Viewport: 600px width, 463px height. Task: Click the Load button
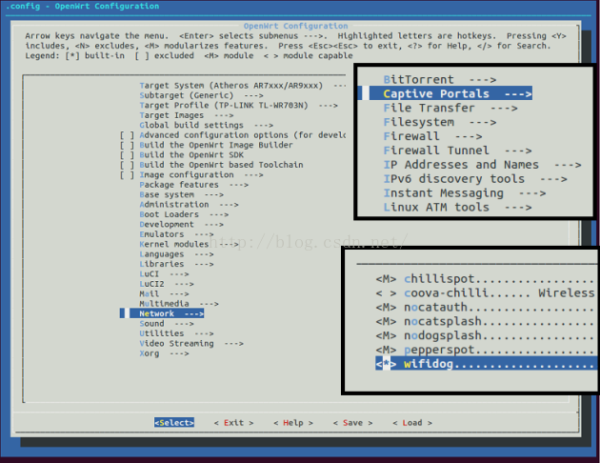411,423
